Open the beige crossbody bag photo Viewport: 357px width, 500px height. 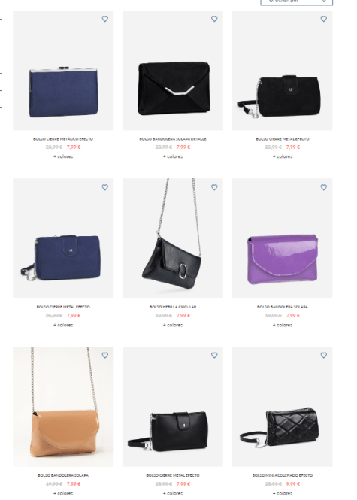[63, 407]
